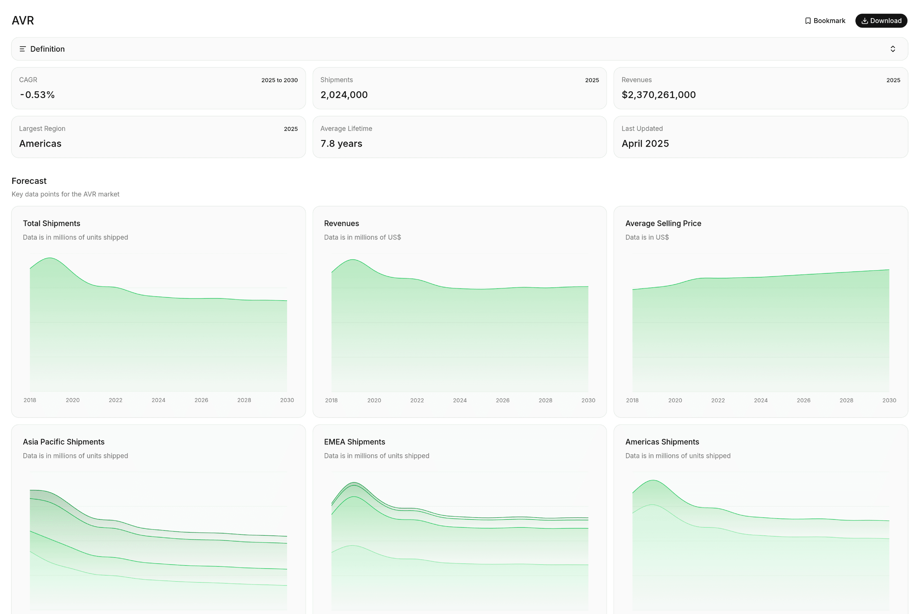Select the Bookmark action
The width and height of the screenshot is (921, 614).
tap(825, 20)
